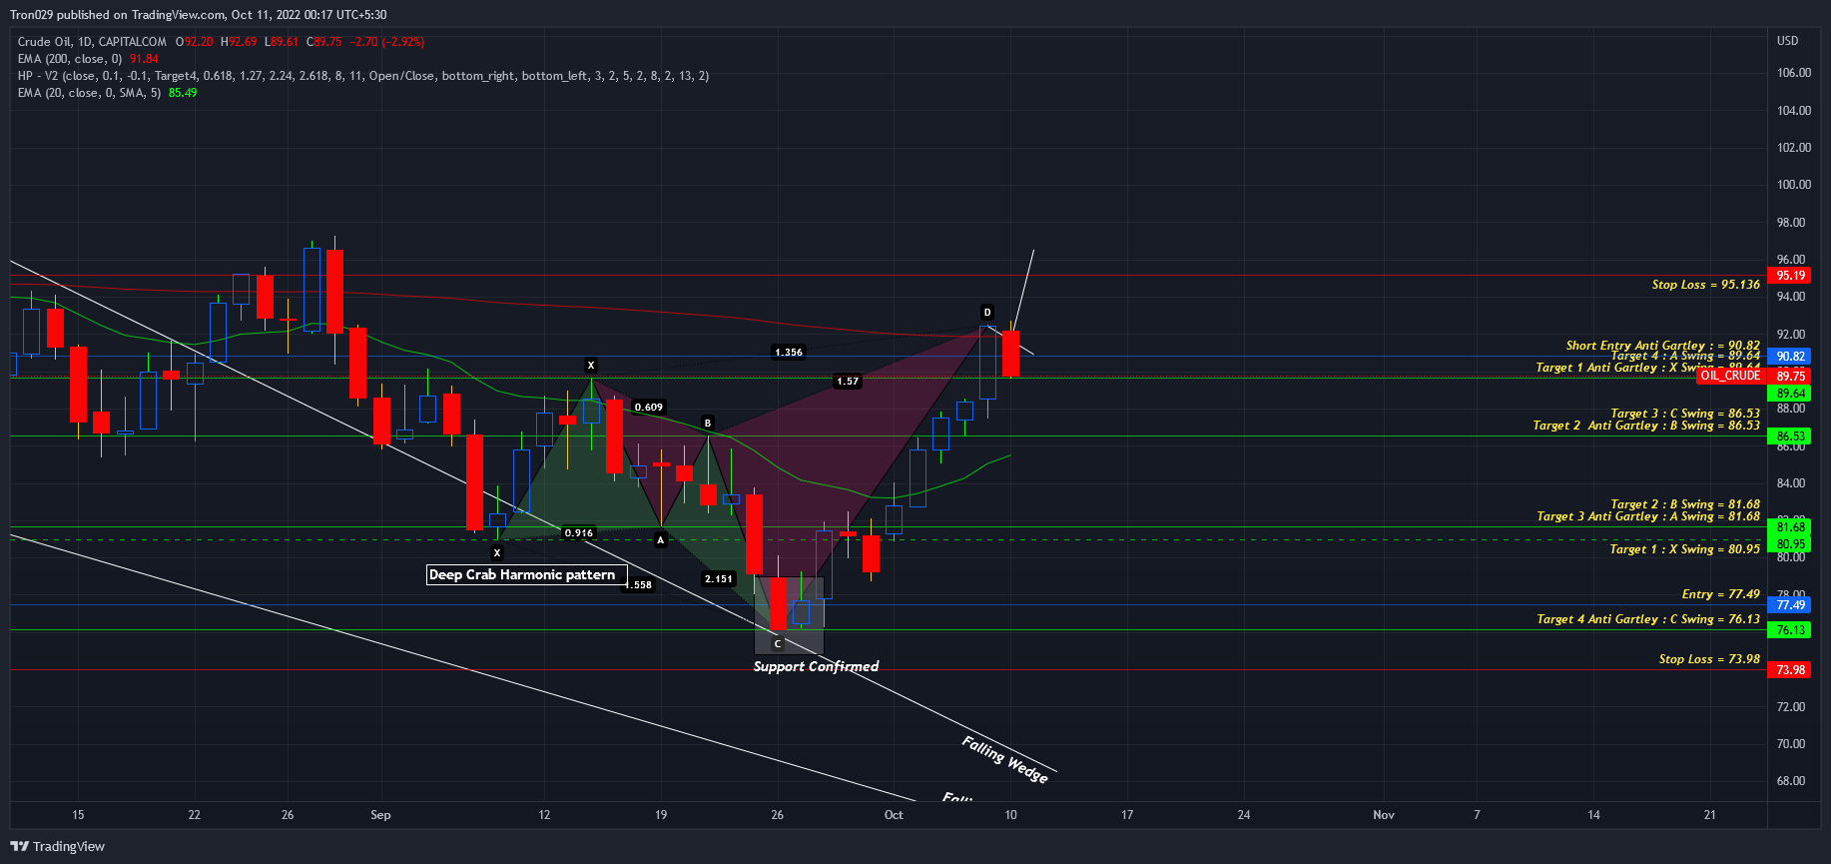Click the Nov label on time axis
Screen dimensions: 1831x864
tap(1384, 815)
